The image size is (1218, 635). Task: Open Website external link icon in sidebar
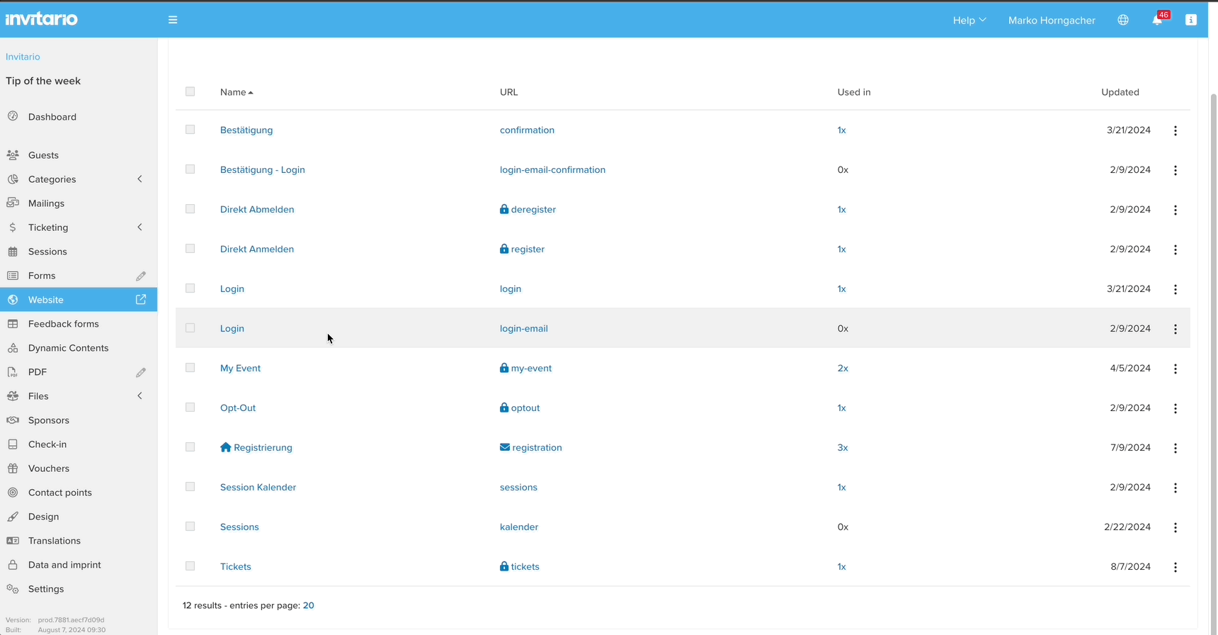(141, 300)
